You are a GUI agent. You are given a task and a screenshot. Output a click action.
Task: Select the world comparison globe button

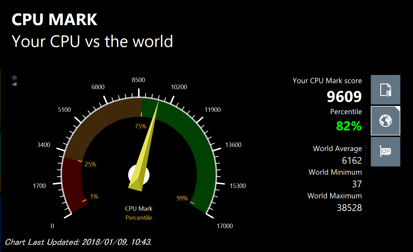point(386,120)
